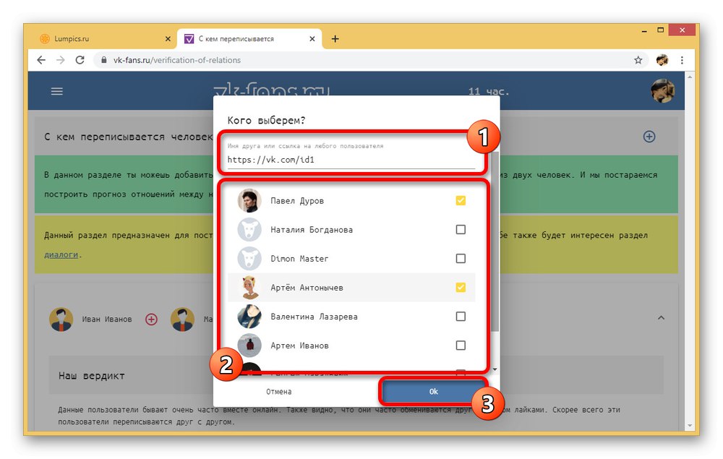Collapse the pair card with the chevron up

pyautogui.click(x=662, y=317)
